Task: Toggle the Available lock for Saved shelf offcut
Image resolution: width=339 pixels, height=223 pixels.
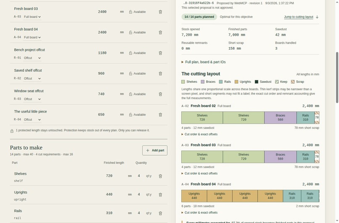Action: [x=137, y=73]
